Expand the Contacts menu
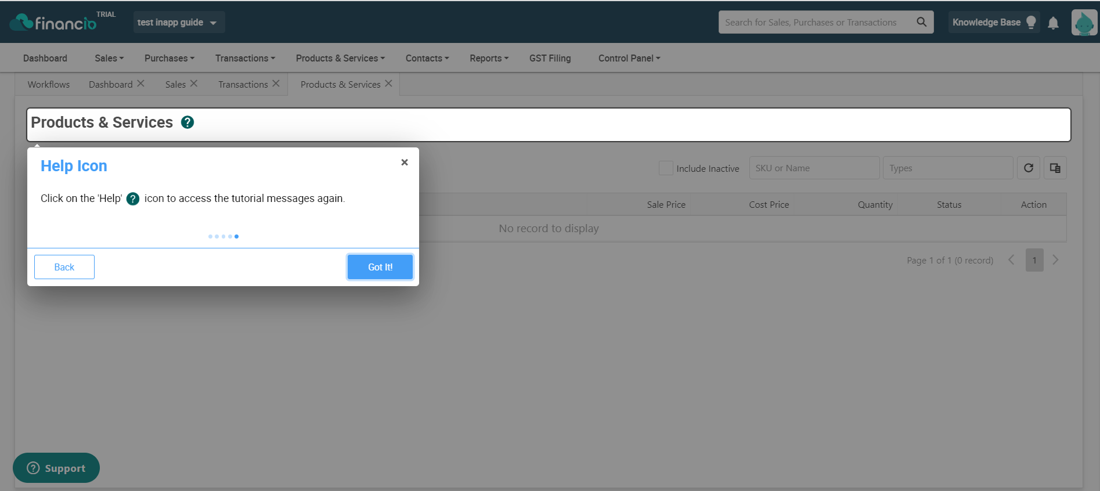 427,58
